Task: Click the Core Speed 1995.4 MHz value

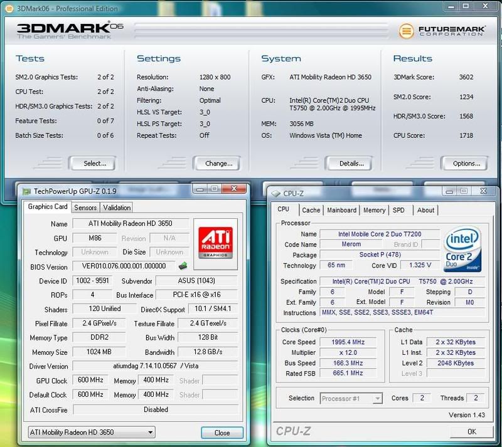Action: (x=348, y=342)
